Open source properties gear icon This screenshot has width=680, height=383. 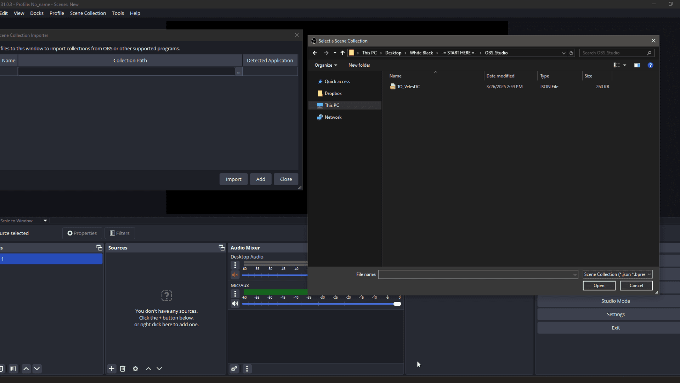point(135,369)
